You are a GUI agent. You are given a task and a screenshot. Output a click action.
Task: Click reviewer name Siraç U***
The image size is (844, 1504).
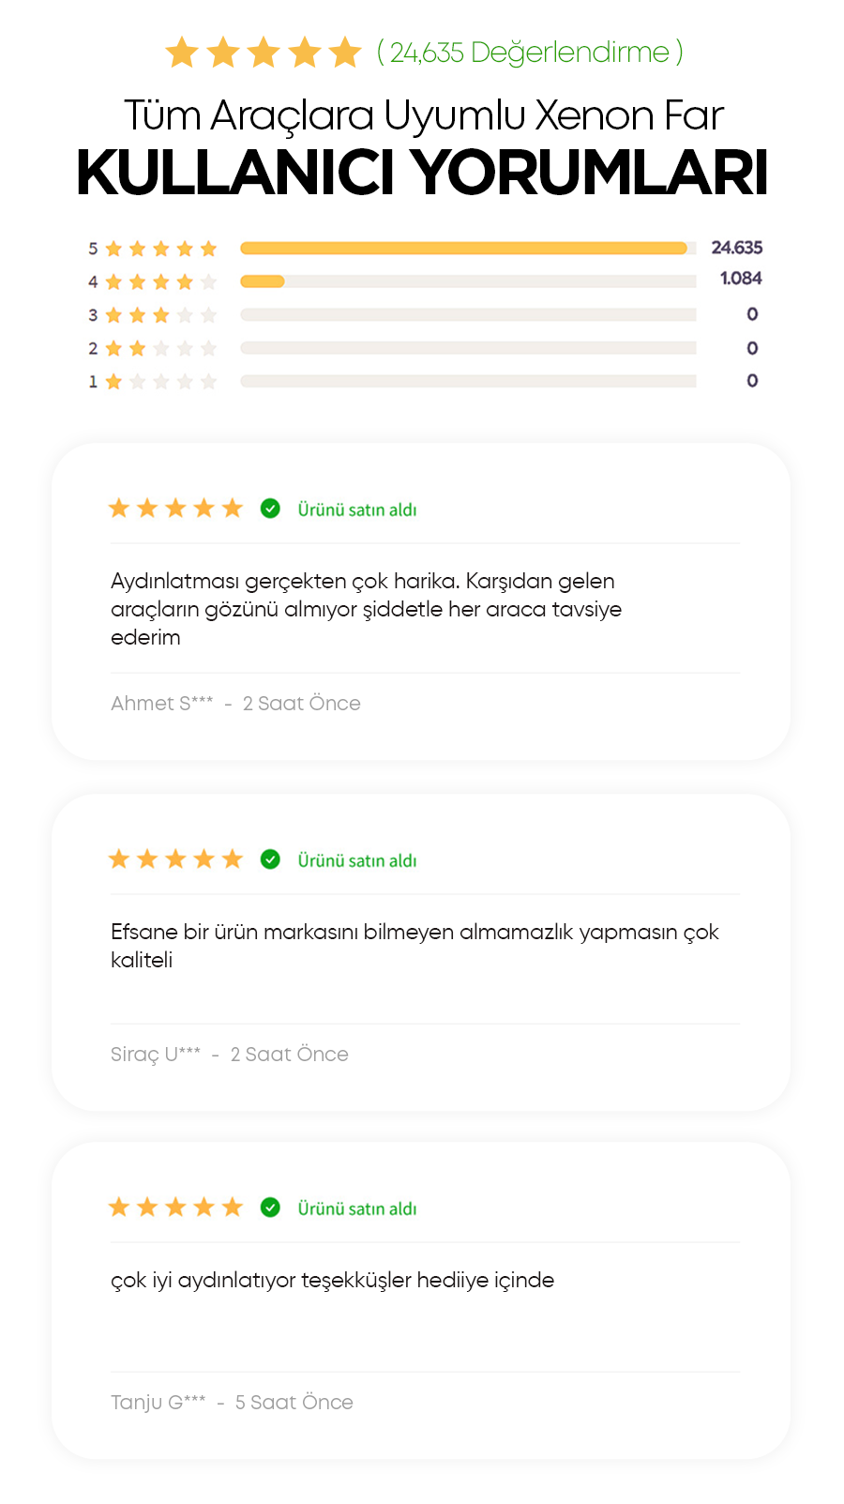tap(156, 1055)
